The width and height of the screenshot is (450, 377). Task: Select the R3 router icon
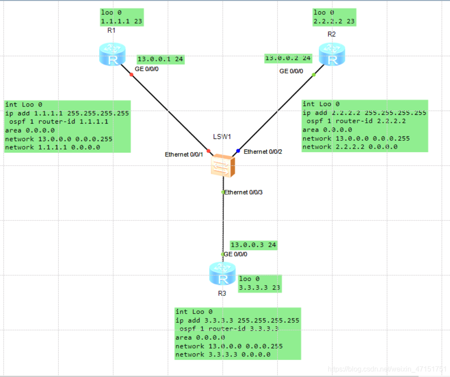(222, 273)
